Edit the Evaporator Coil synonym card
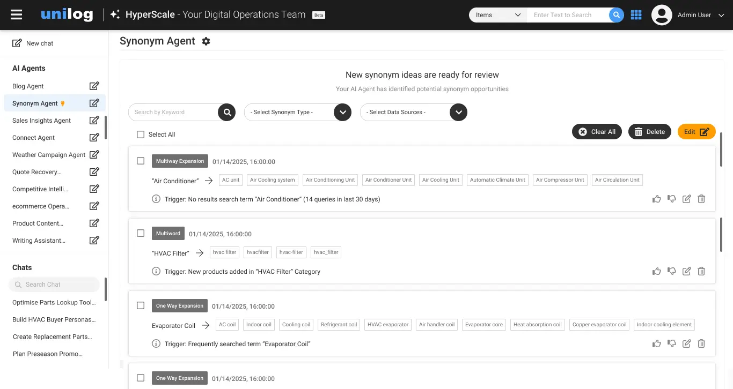 [686, 343]
